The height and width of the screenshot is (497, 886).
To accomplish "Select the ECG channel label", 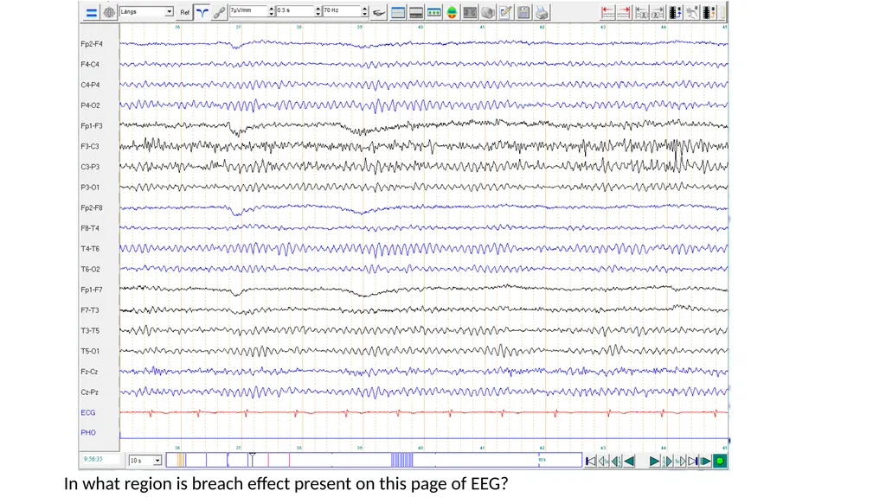I will click(88, 413).
